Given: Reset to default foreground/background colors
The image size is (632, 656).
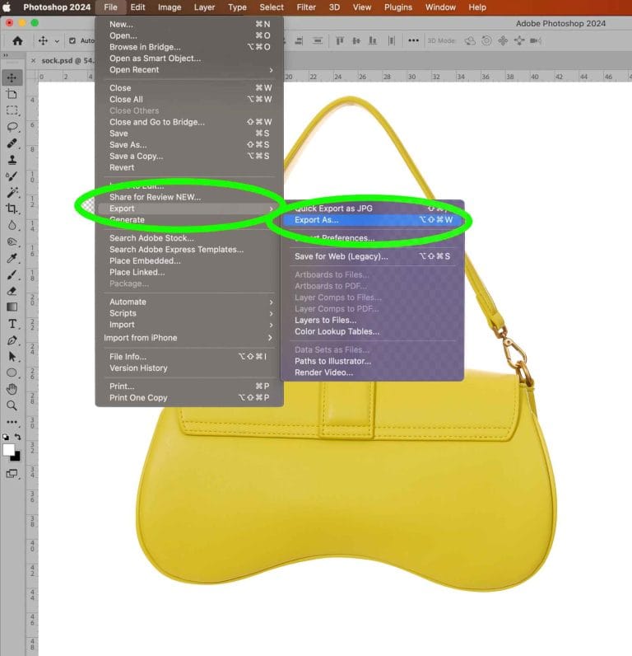Looking at the screenshot, I should pos(6,438).
